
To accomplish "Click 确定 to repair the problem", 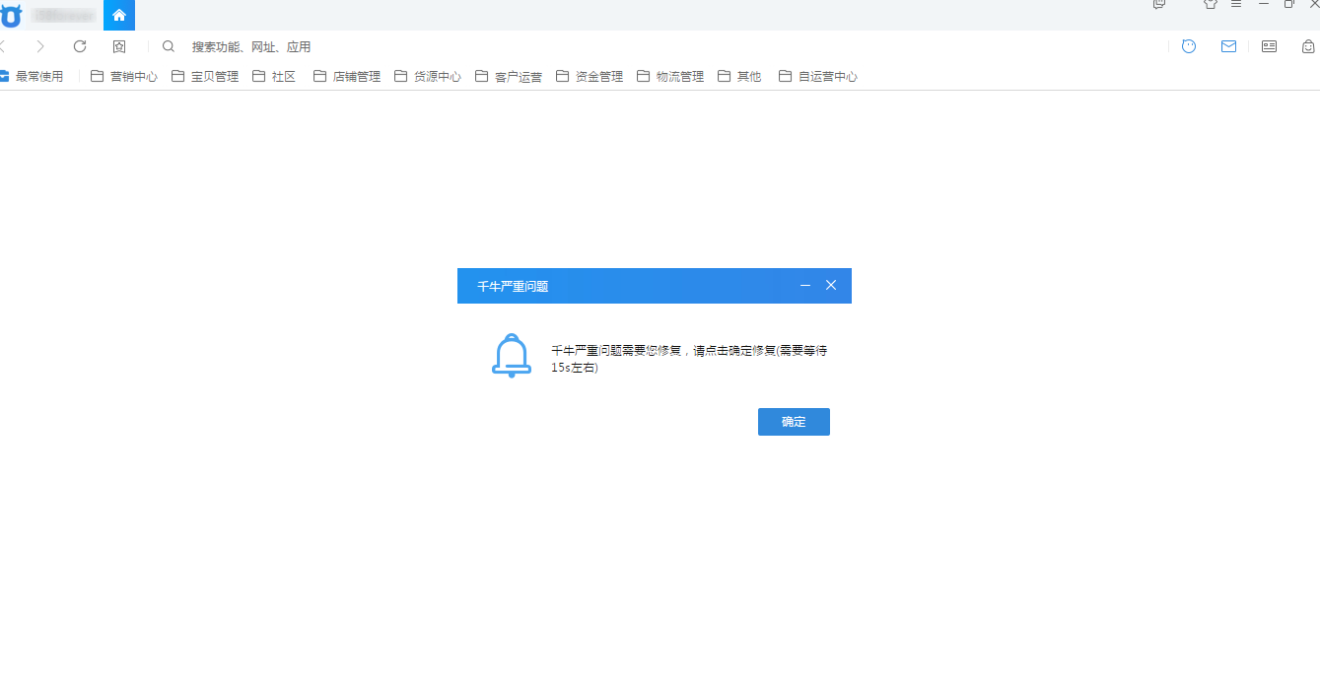I will (794, 422).
